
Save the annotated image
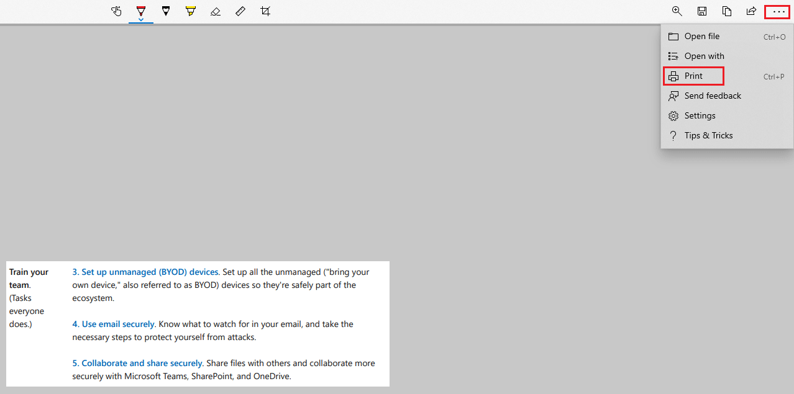pyautogui.click(x=702, y=11)
